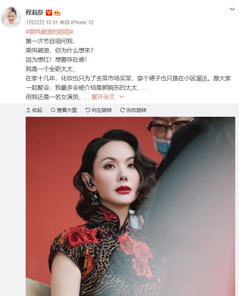View the large image via 查看大图
239x296 pixels.
pyautogui.click(x=64, y=110)
